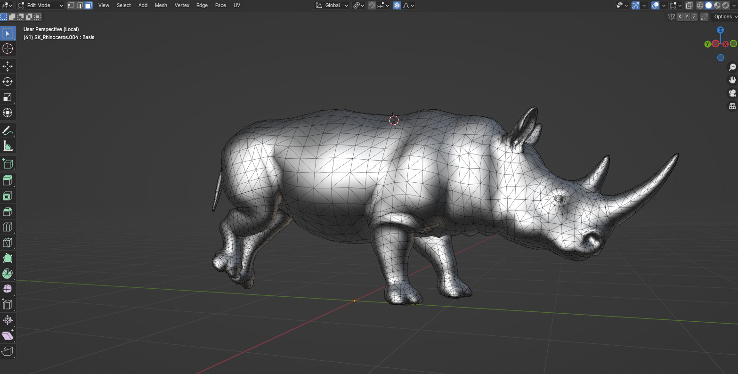Select the Loop Cut tool
This screenshot has height=374, width=738.
[x=8, y=227]
